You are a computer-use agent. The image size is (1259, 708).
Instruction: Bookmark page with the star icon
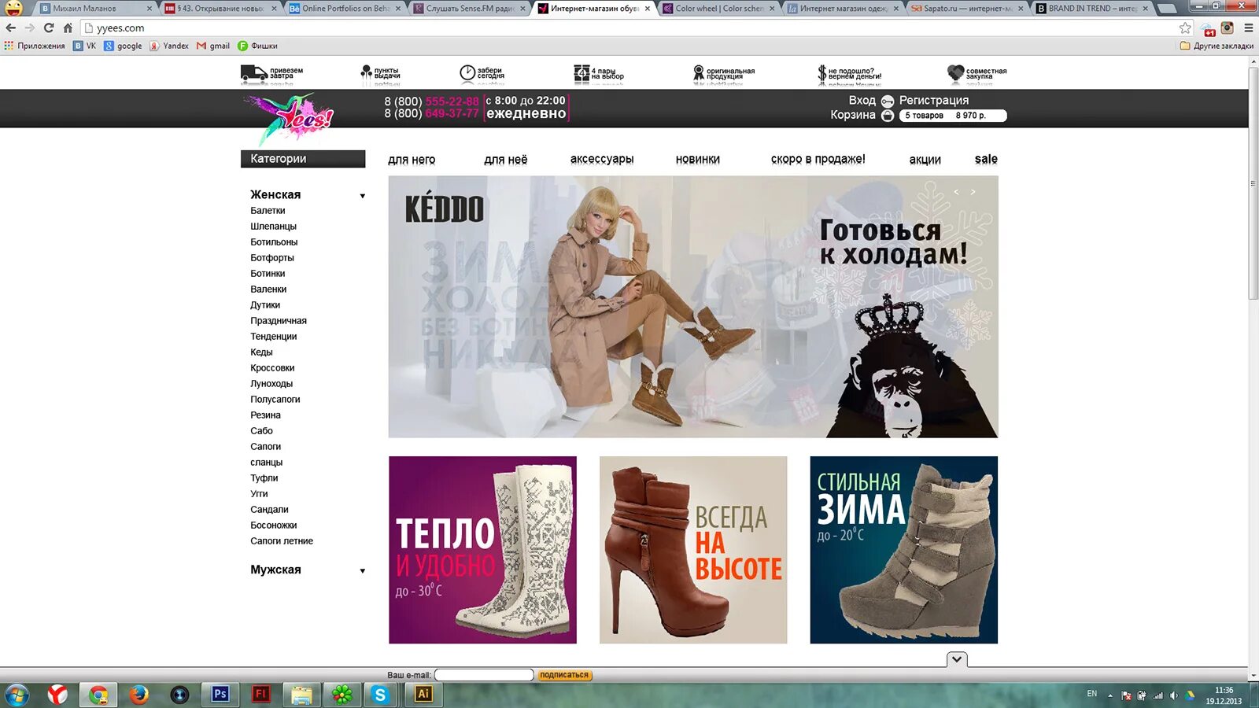1185,28
